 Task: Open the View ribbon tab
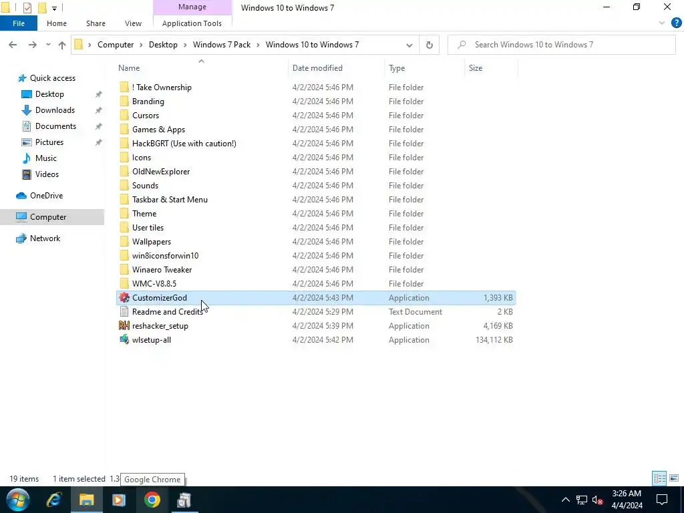pyautogui.click(x=133, y=23)
